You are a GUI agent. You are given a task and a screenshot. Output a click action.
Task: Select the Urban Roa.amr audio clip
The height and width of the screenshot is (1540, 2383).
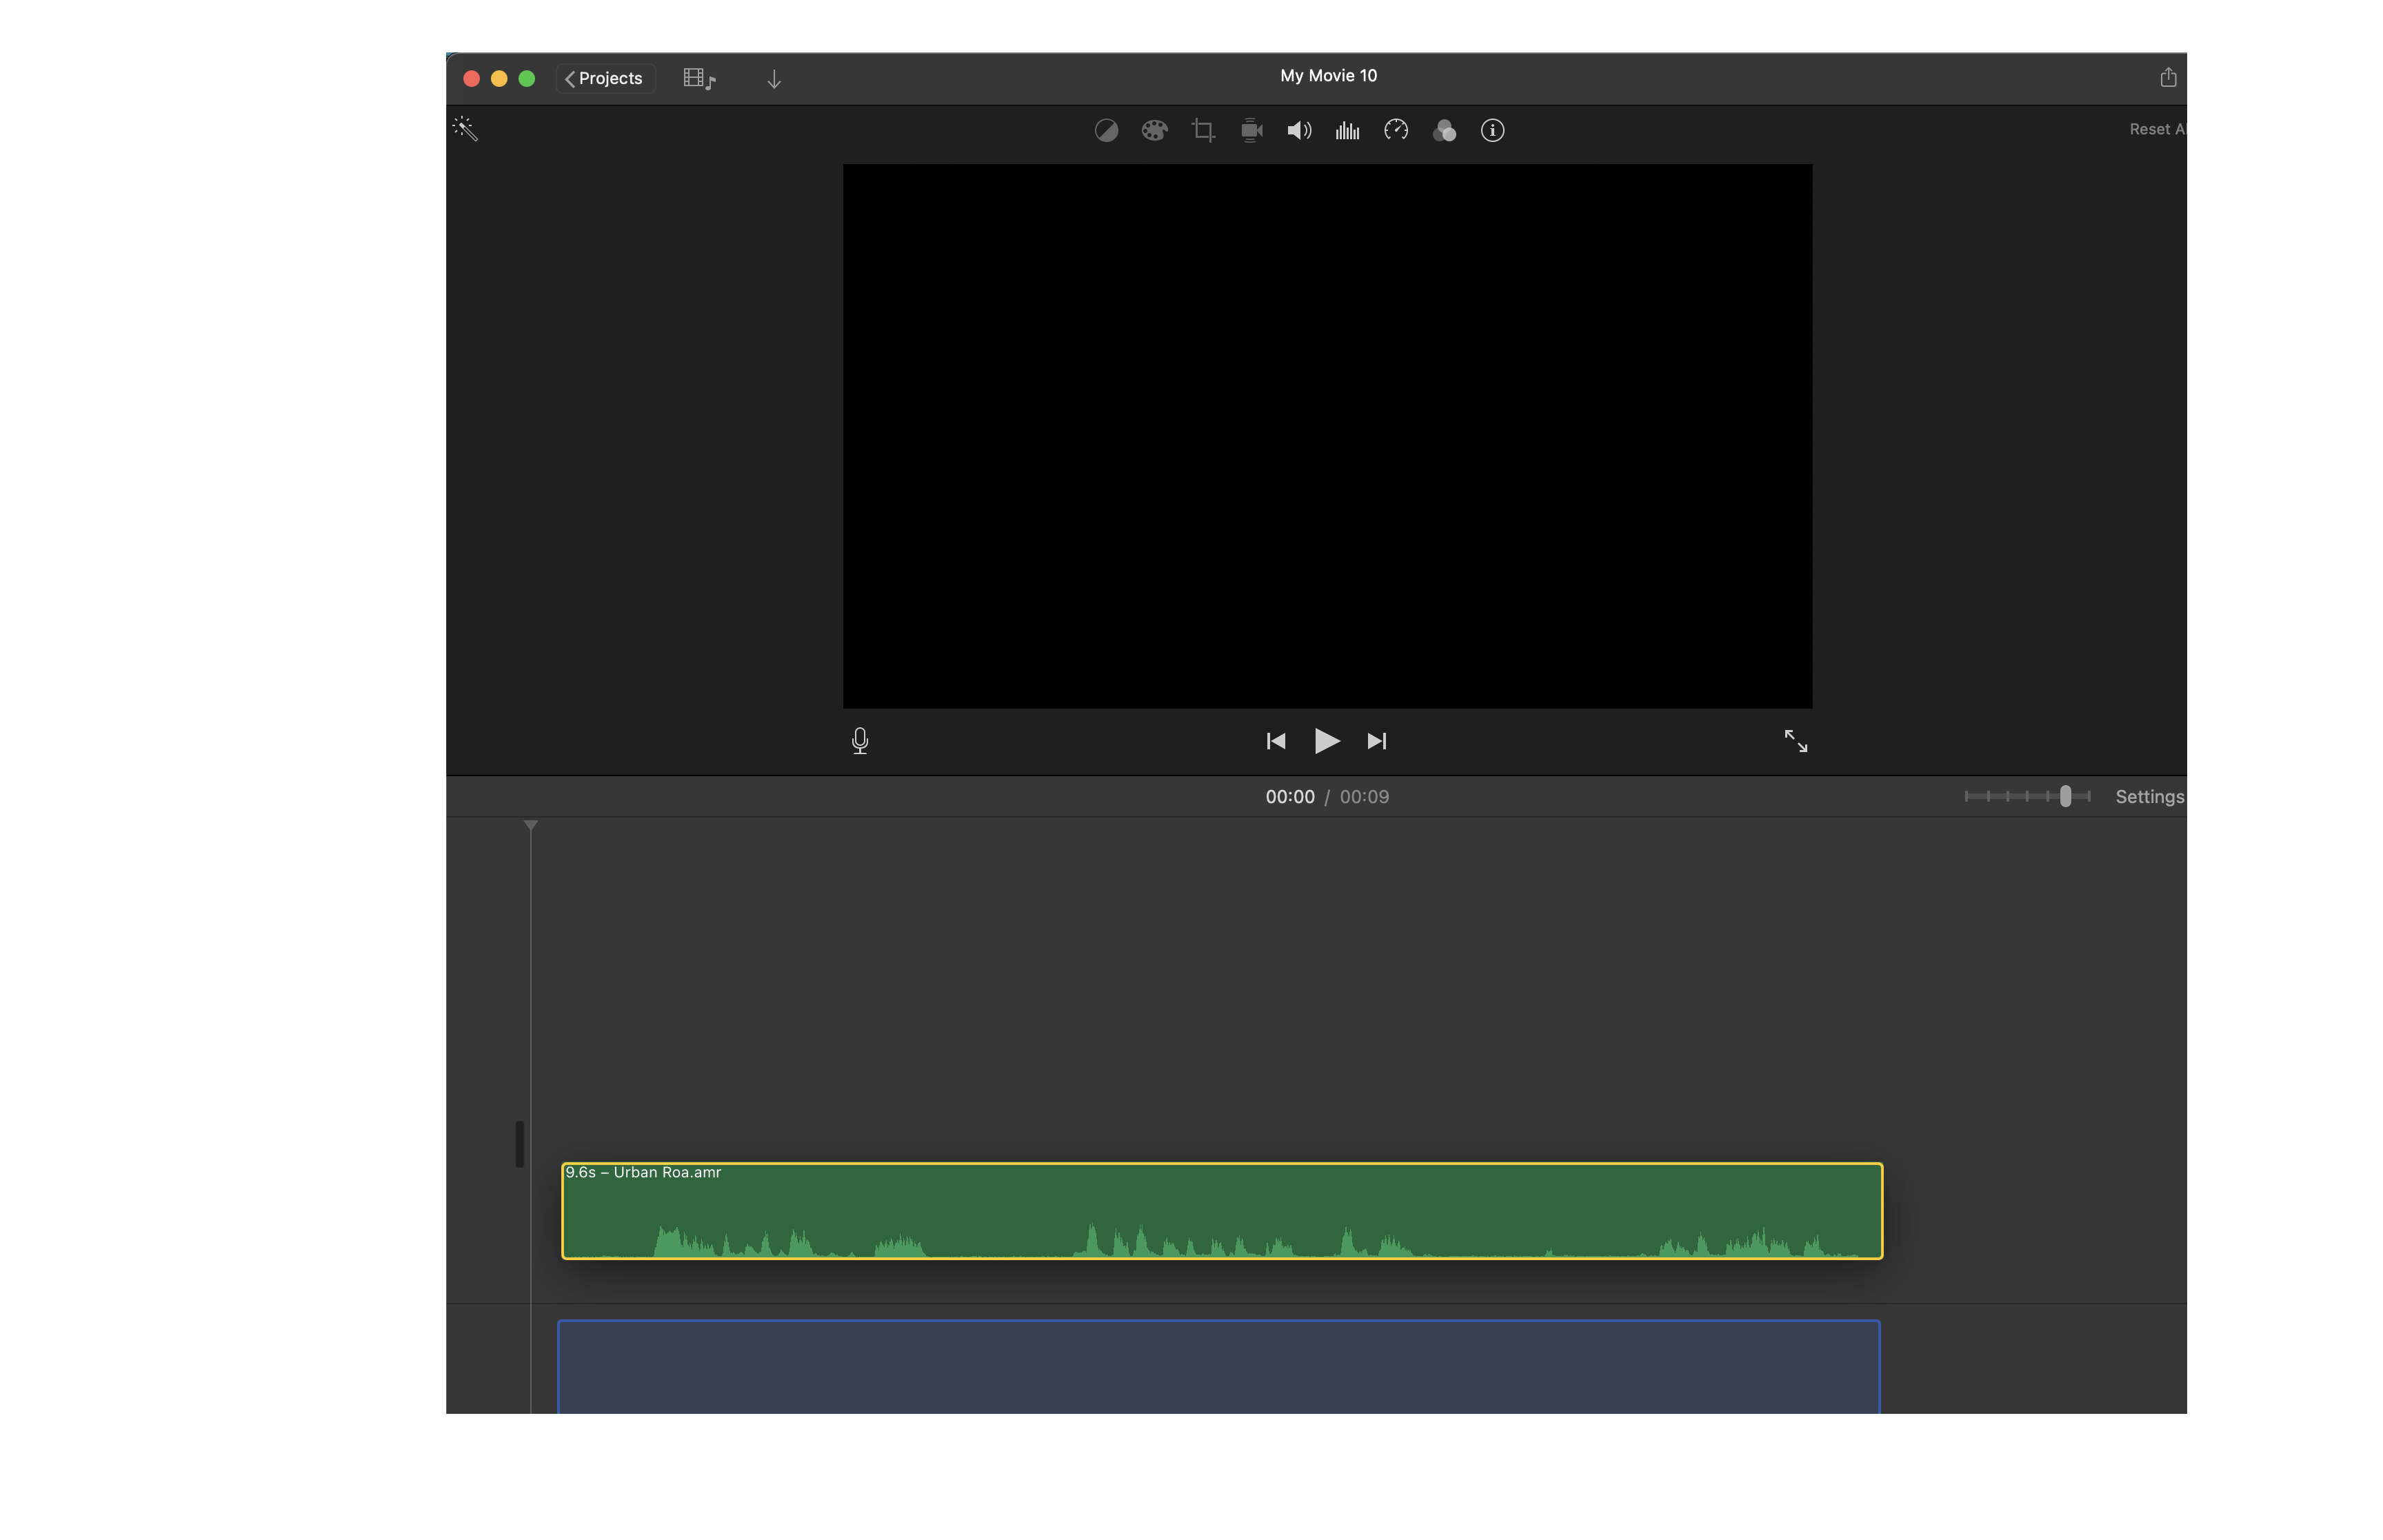pos(1221,1211)
